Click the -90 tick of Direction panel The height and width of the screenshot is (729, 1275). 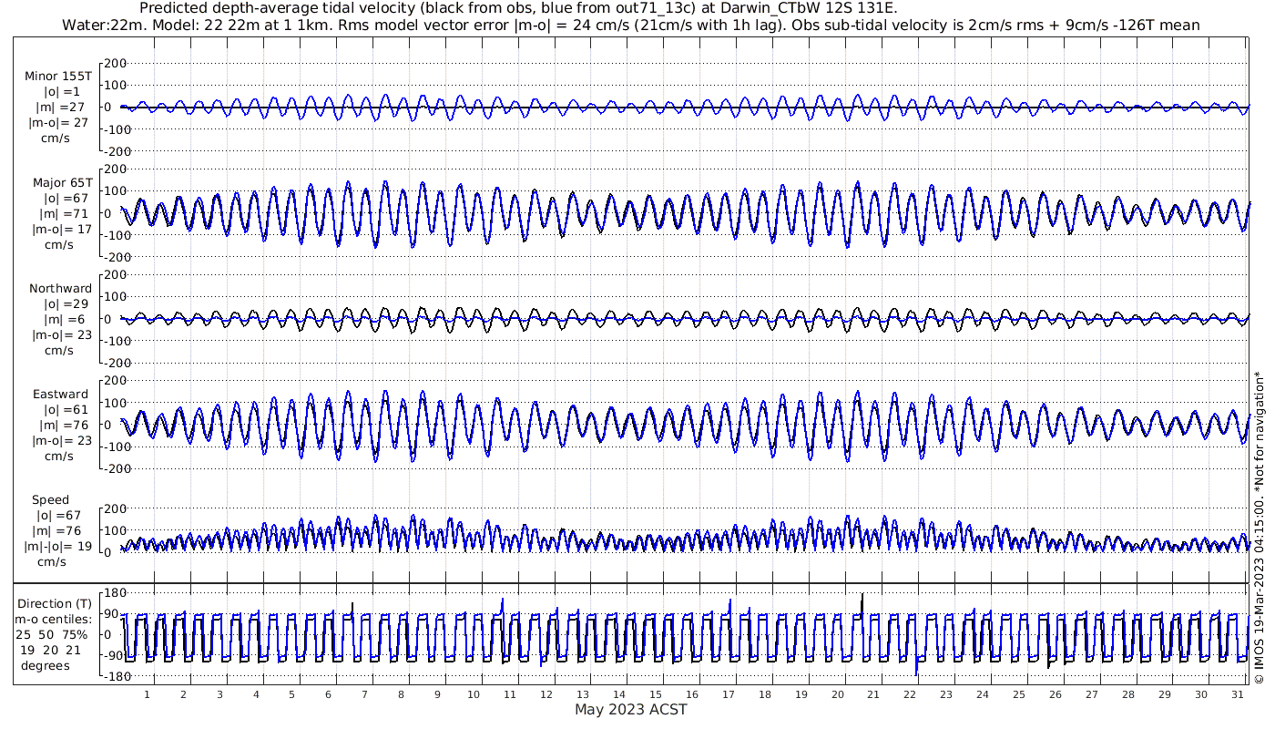point(116,655)
